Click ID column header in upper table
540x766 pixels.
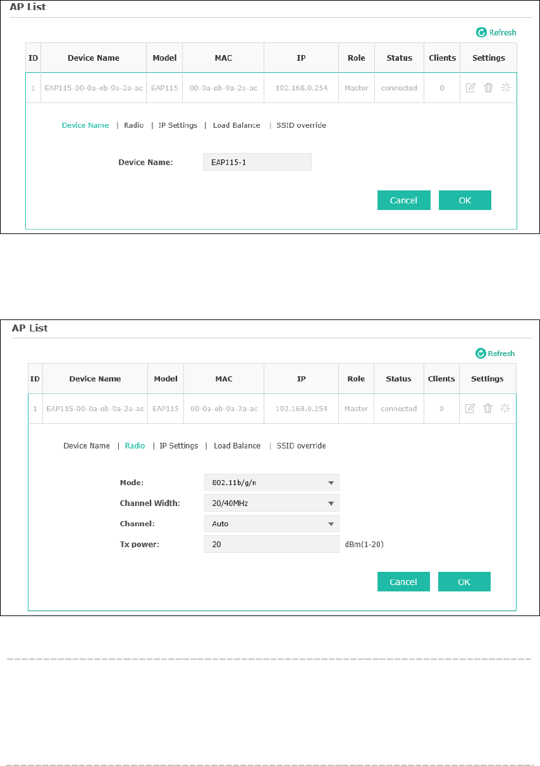tap(34, 58)
